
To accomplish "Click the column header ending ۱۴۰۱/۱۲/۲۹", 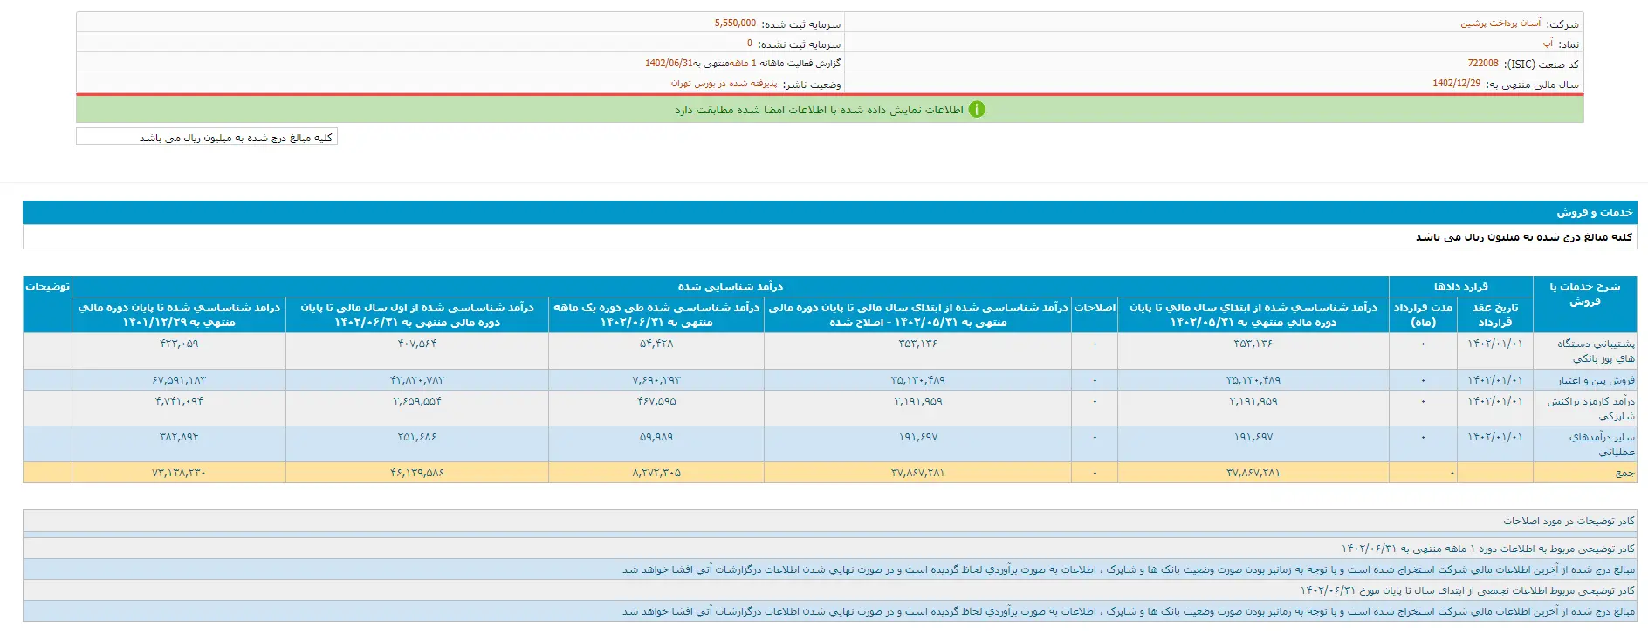I will coord(179,315).
